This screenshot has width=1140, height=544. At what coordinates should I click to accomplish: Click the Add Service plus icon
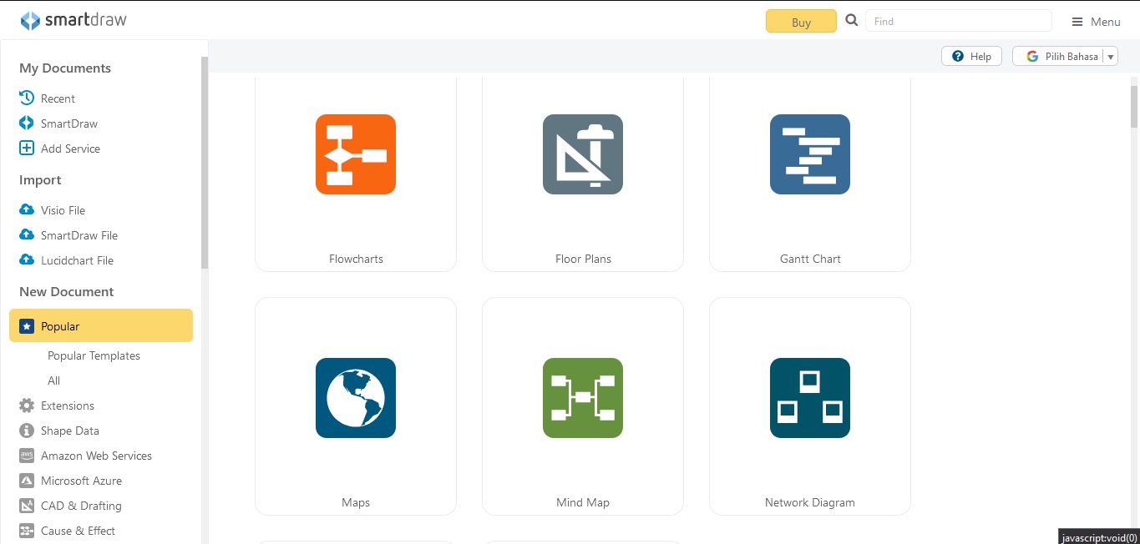coord(27,148)
